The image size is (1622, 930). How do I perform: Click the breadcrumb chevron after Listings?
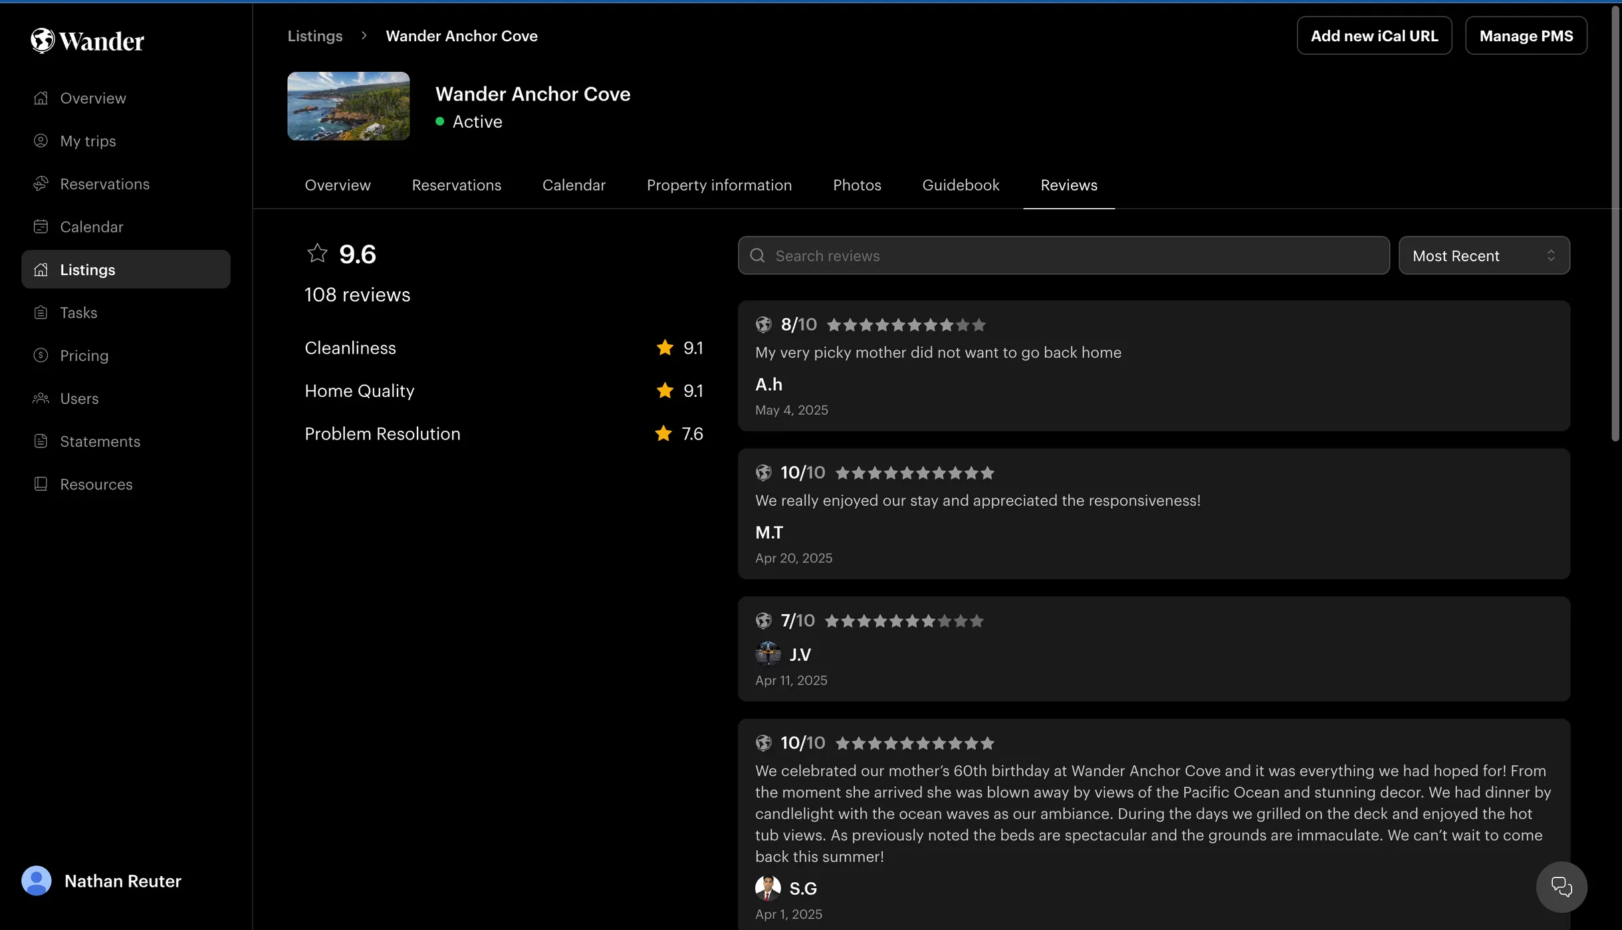pos(364,36)
